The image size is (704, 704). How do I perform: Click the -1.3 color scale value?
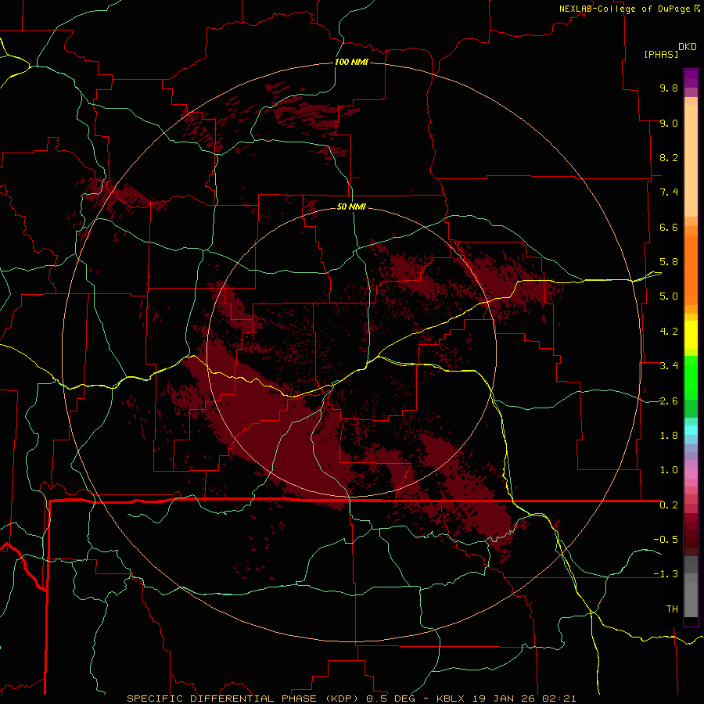pos(666,574)
